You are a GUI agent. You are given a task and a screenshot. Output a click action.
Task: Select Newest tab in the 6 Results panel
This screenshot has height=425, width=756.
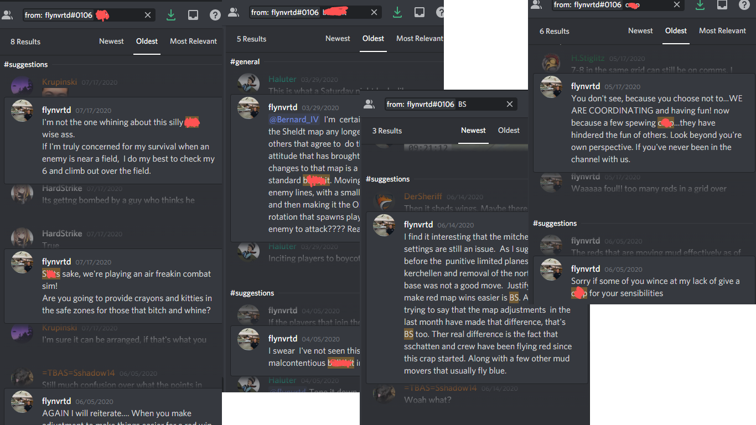coord(640,31)
